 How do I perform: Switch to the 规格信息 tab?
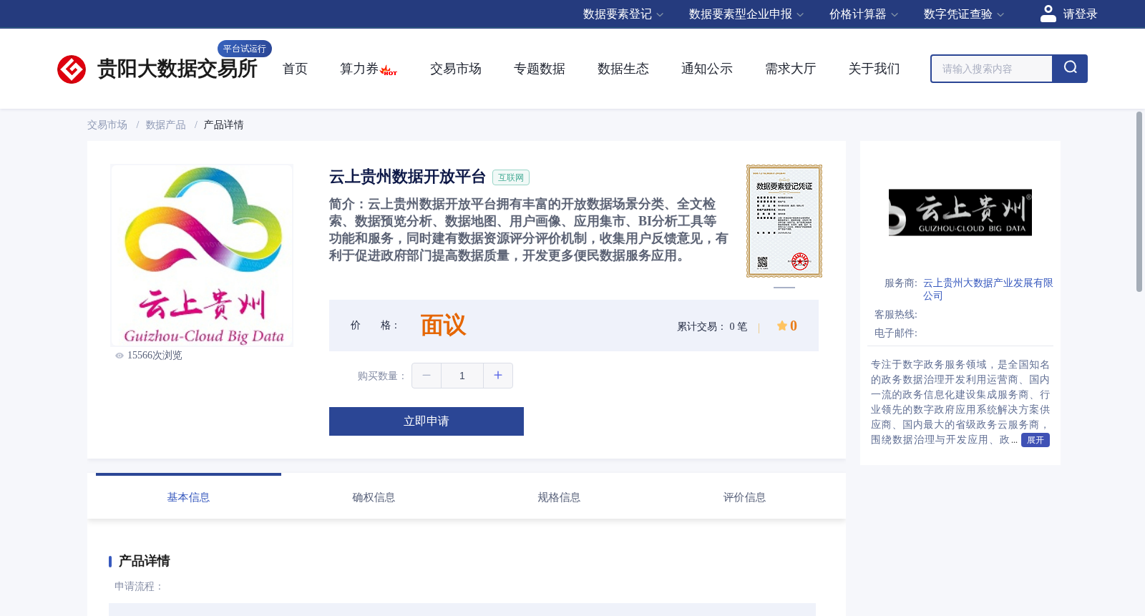(559, 497)
